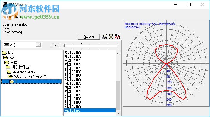The width and height of the screenshot is (210, 117).
Task: Click the file list scrollbar thumb
Action: [x=118, y=96]
